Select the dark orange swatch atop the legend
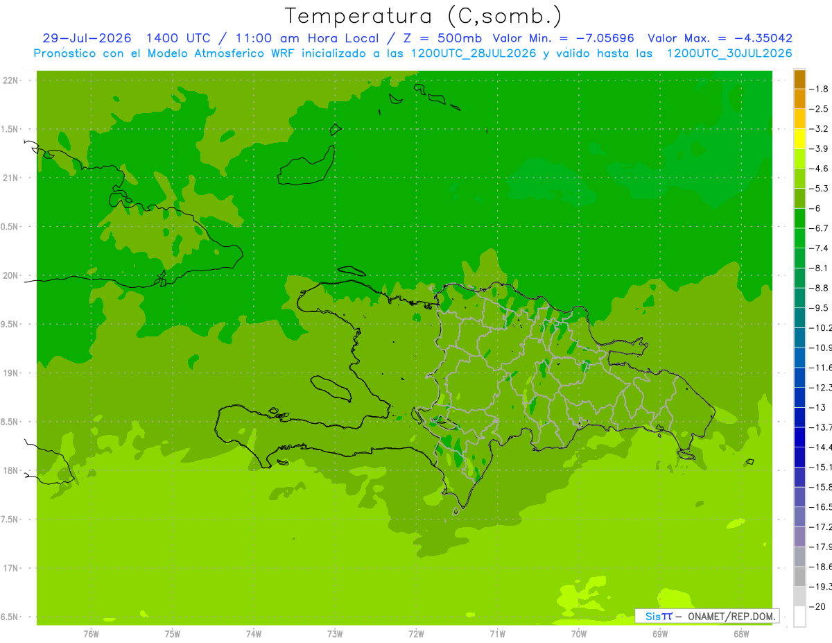 (799, 79)
